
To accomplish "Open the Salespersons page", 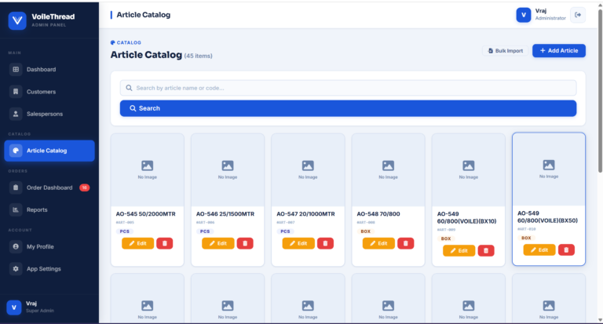I will click(45, 114).
